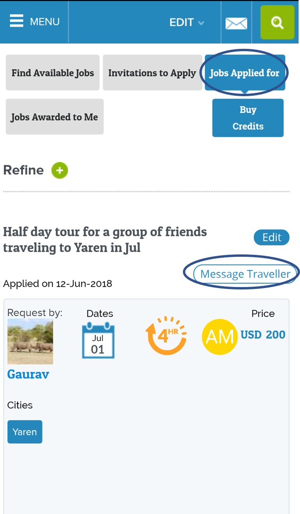Switch to Invitations to Apply tab
The width and height of the screenshot is (300, 514).
click(x=152, y=73)
